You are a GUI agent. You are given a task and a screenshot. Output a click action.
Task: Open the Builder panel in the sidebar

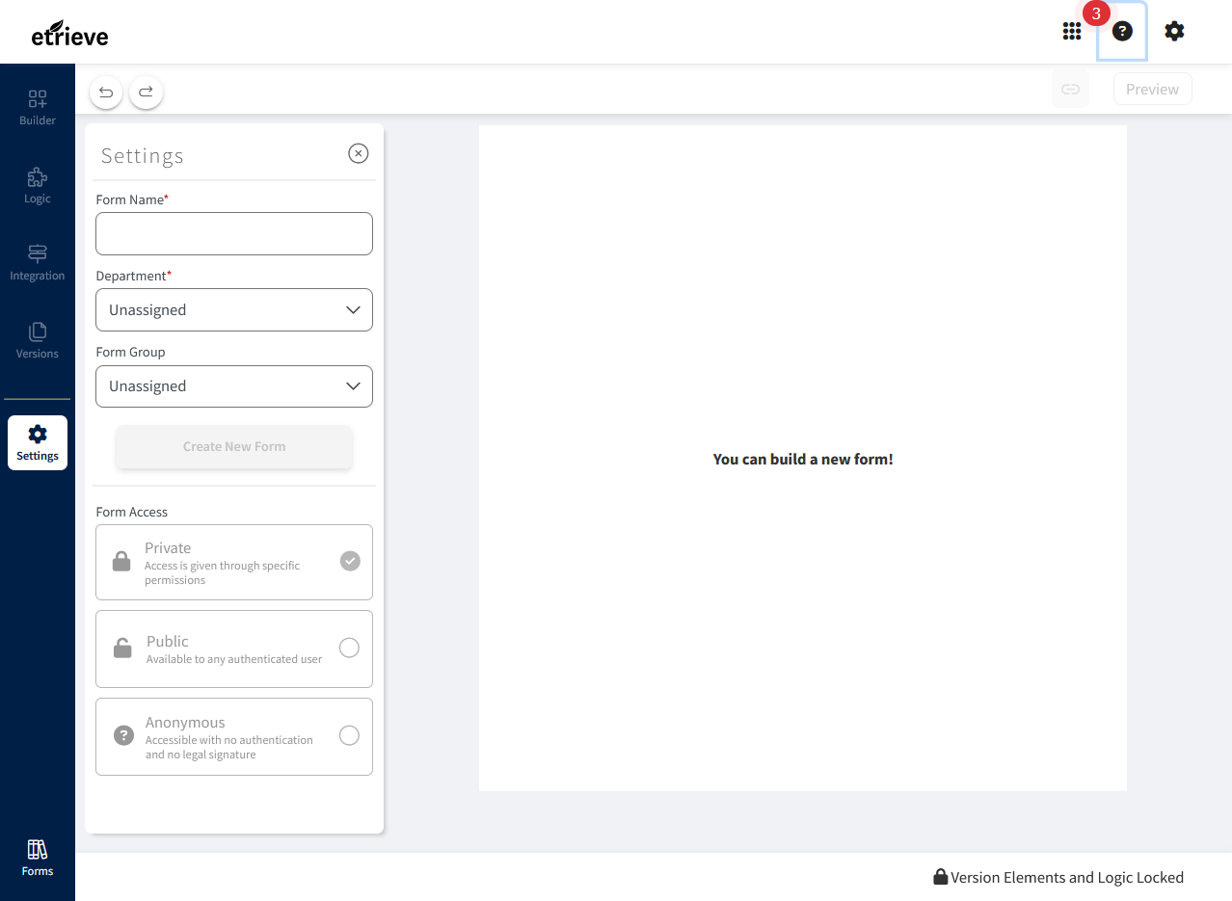click(x=37, y=106)
